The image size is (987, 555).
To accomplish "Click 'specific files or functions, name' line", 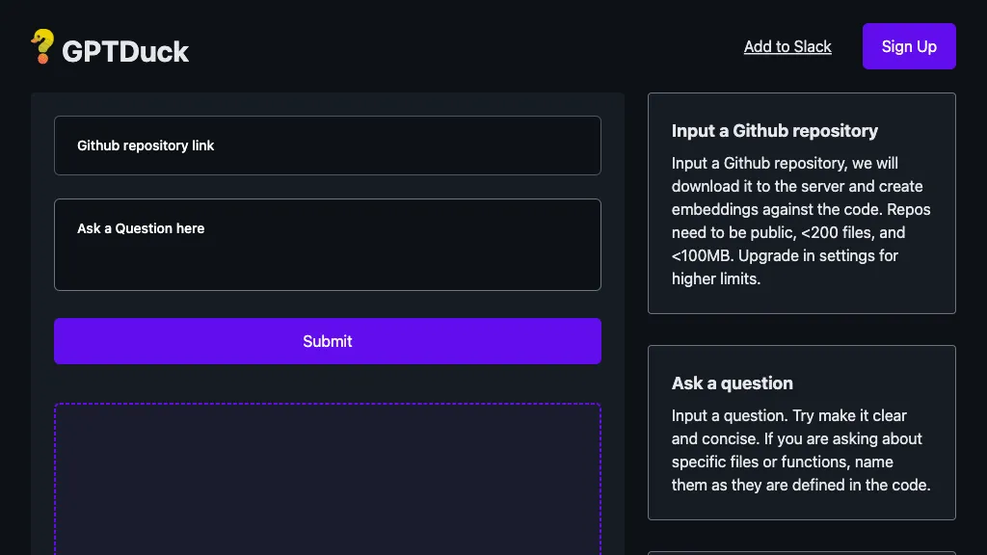I will (783, 462).
